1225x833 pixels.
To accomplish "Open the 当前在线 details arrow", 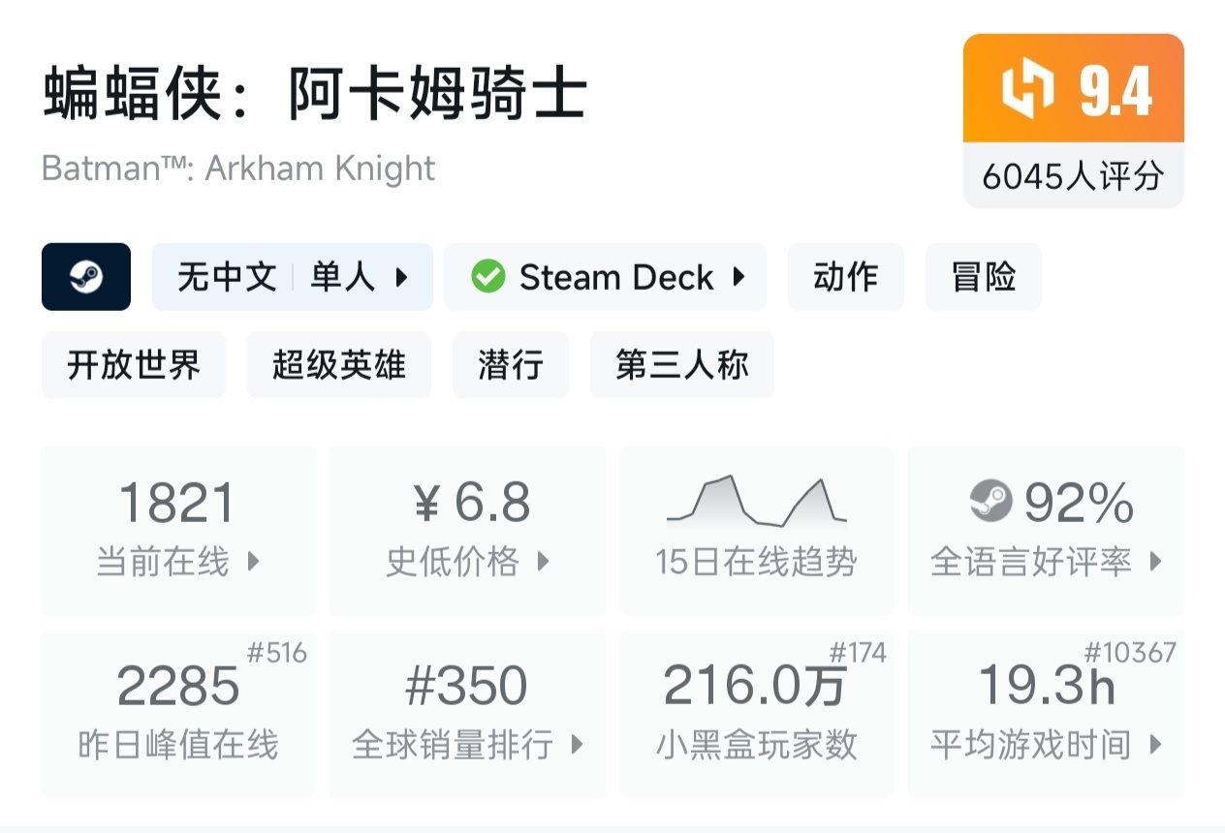I will point(253,561).
